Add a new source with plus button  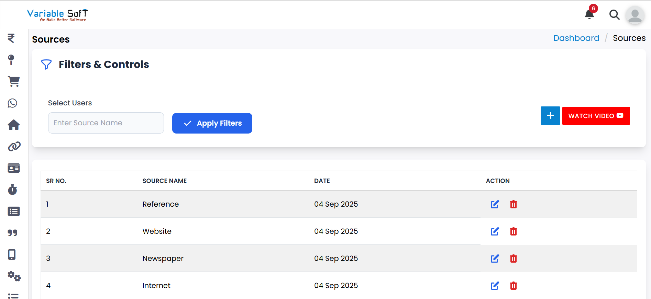click(x=550, y=116)
